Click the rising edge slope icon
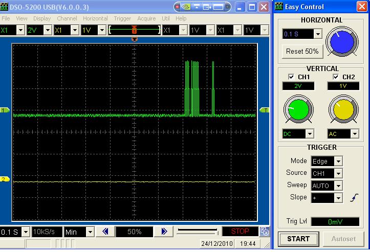The width and height of the screenshot is (370, 252). 354,198
